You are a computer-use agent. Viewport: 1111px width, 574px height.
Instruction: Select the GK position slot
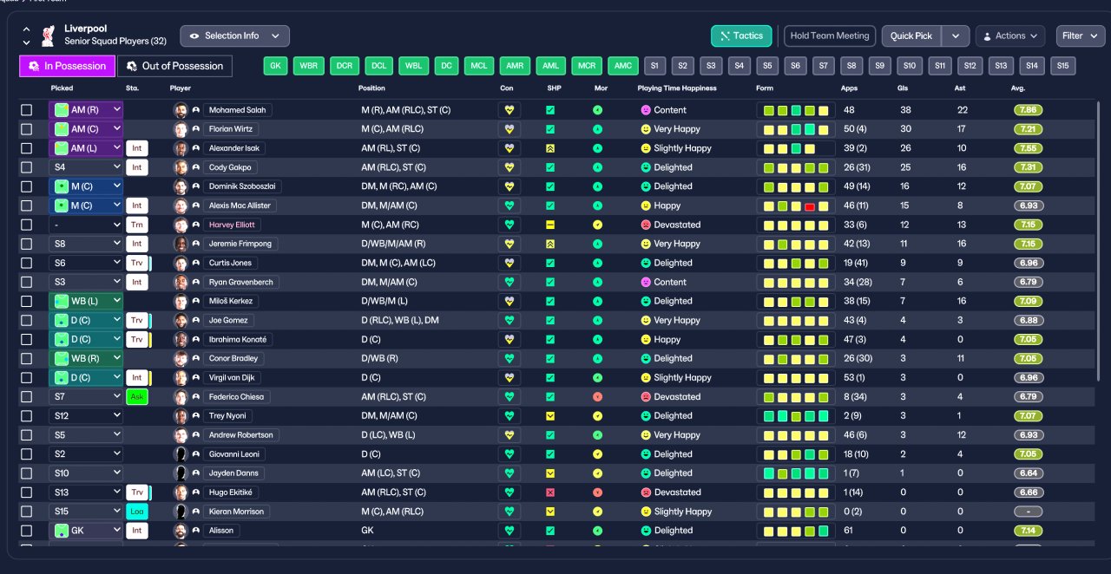pos(275,66)
